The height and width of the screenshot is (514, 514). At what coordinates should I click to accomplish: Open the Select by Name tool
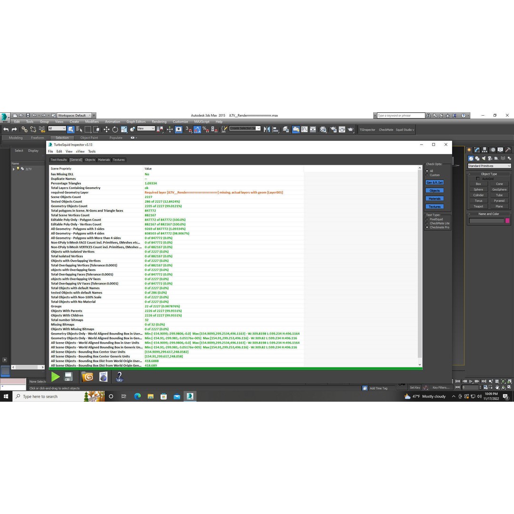tap(79, 129)
